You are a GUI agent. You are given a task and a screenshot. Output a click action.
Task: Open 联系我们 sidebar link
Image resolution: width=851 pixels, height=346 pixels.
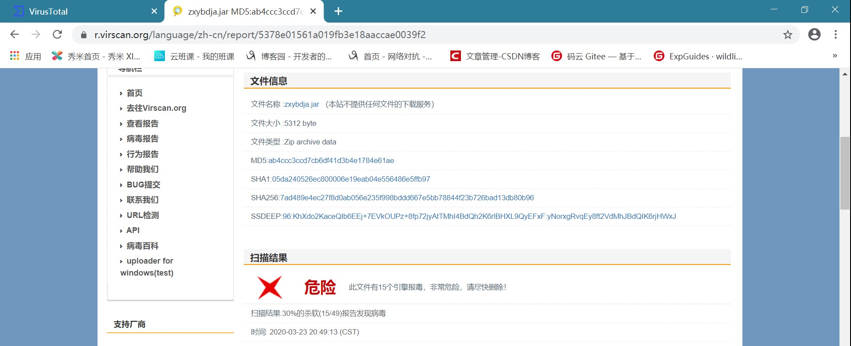[142, 200]
